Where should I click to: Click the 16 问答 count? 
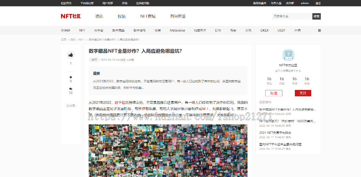(x=282, y=81)
